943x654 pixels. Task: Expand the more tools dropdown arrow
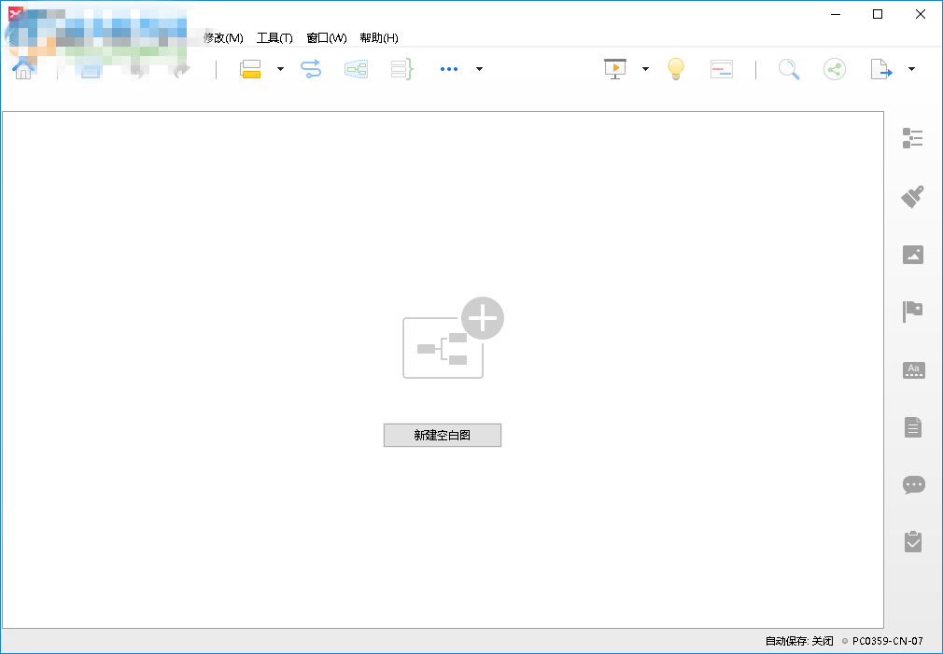tap(479, 69)
